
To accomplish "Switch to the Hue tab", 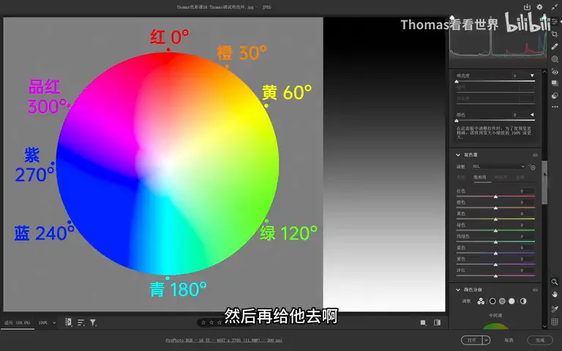I will [460, 177].
